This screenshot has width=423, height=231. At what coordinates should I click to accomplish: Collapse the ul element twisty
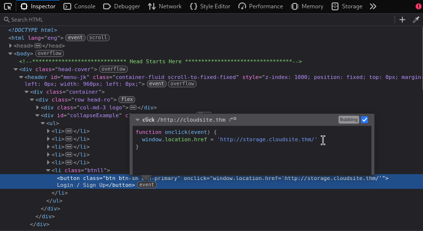pyautogui.click(x=43, y=123)
